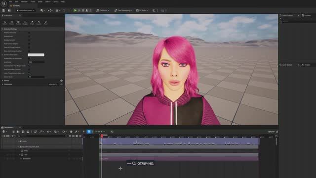
Task: Toggle Display Nulls checkbox
Action: (29, 36)
